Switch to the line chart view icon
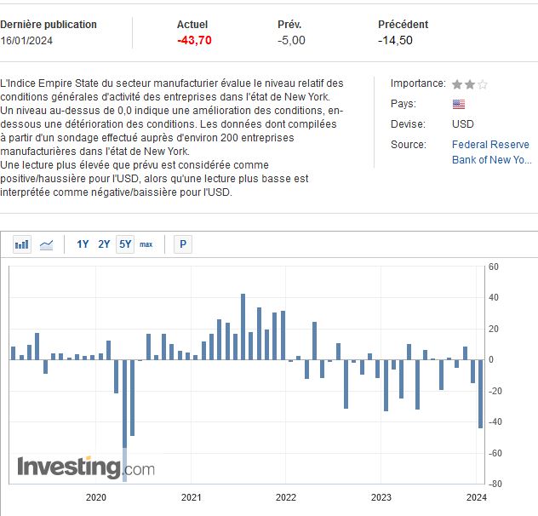The height and width of the screenshot is (516, 538). pyautogui.click(x=46, y=244)
